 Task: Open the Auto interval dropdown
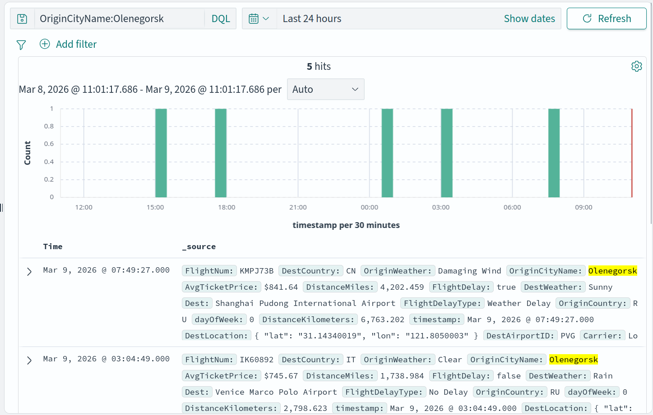tap(325, 89)
